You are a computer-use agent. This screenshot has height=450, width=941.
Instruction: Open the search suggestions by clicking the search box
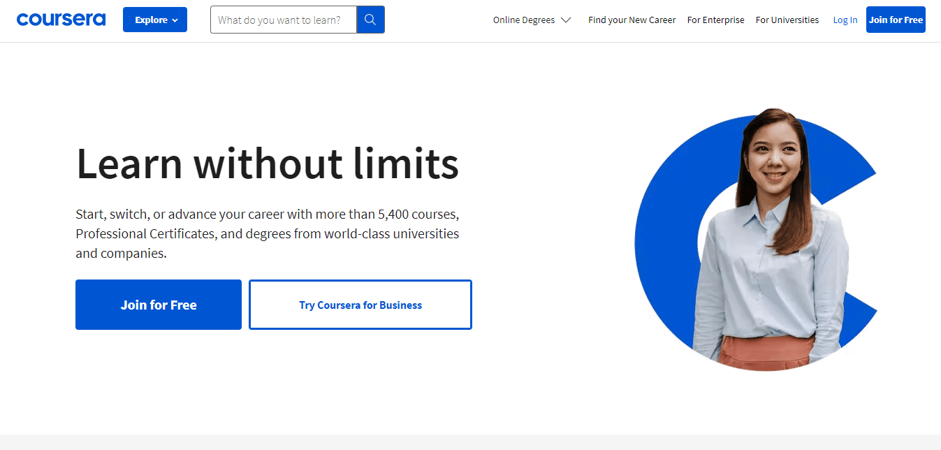[x=283, y=20]
